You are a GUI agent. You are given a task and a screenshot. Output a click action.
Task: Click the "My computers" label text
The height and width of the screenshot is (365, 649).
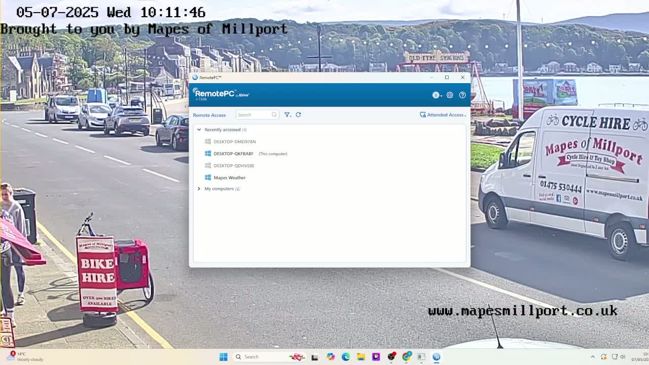point(219,189)
